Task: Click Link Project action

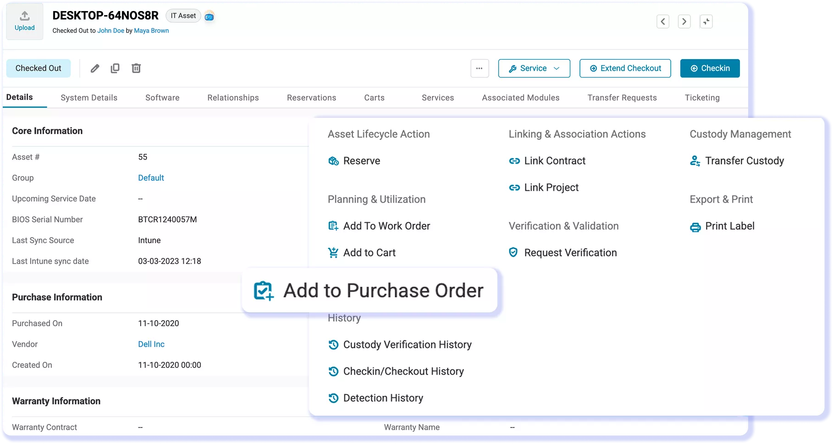Action: click(544, 188)
